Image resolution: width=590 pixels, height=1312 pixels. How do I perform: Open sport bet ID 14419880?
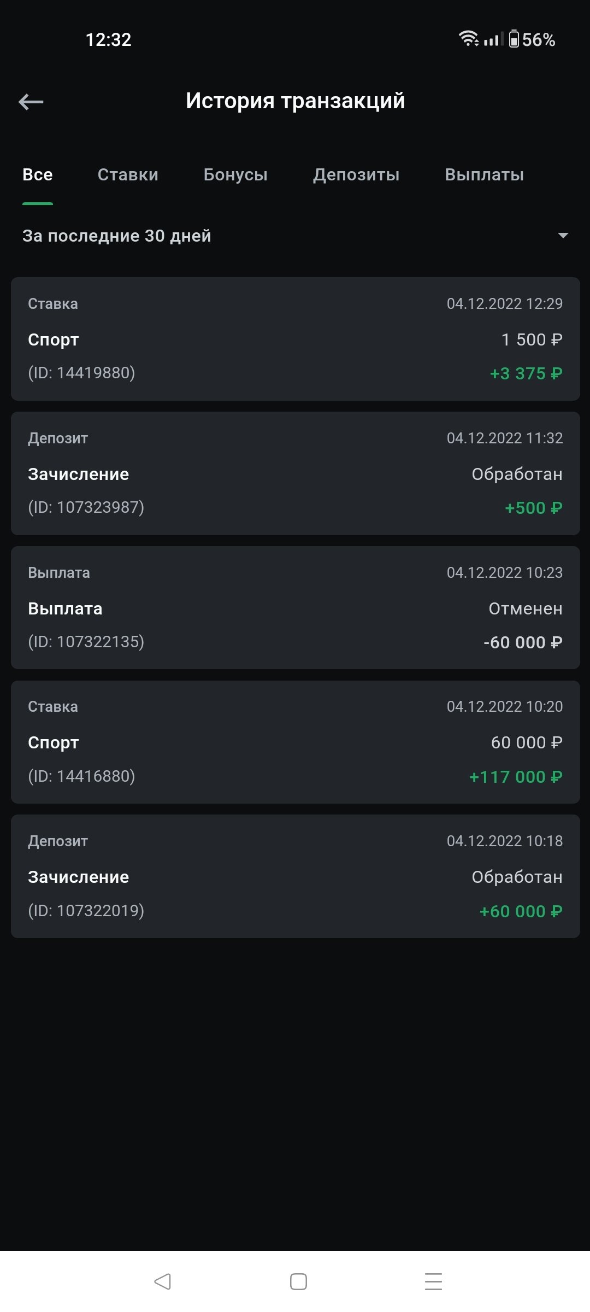coord(295,339)
